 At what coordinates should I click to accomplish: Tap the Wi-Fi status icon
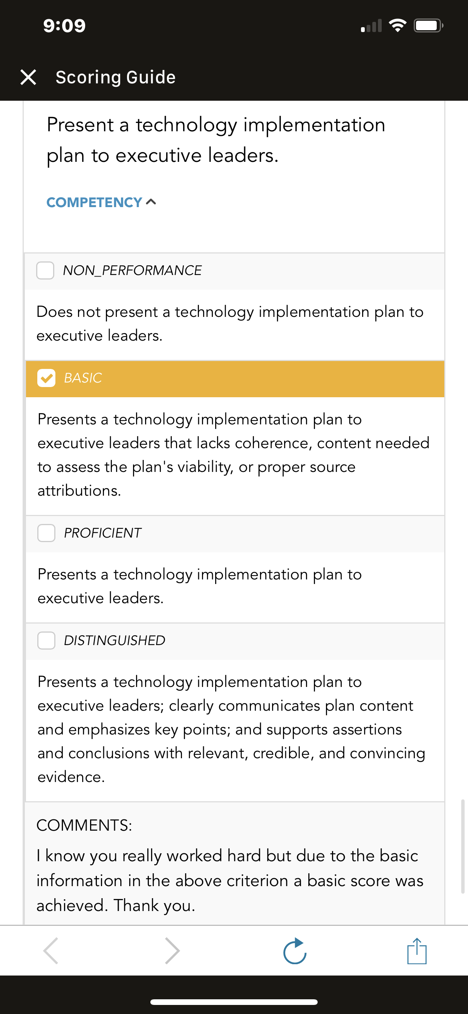(398, 26)
